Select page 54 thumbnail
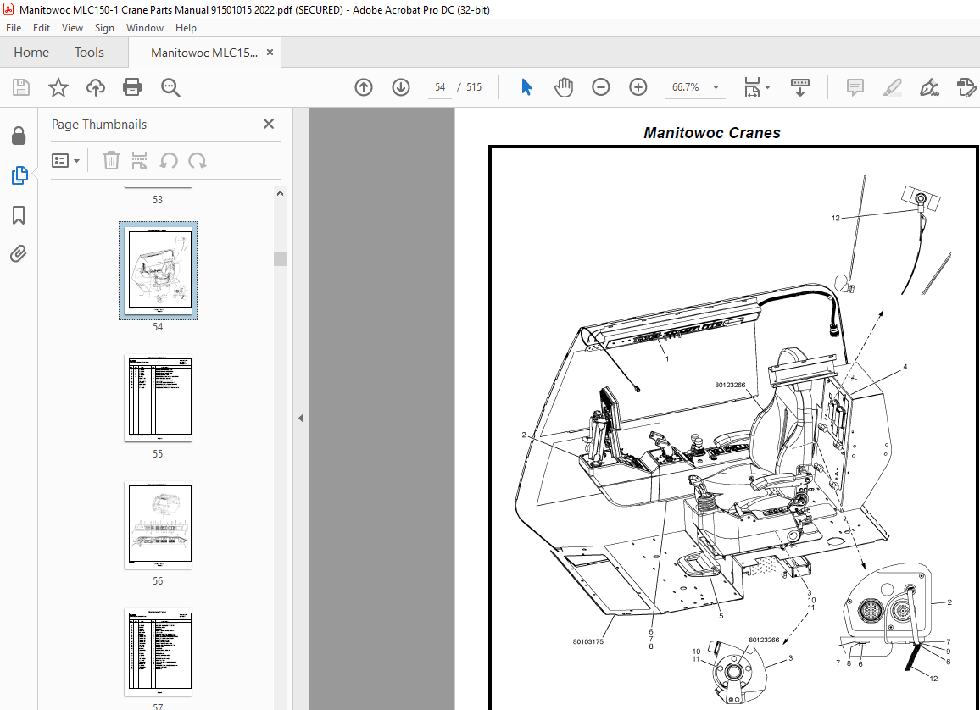Screen dimensions: 980x710 [159, 270]
